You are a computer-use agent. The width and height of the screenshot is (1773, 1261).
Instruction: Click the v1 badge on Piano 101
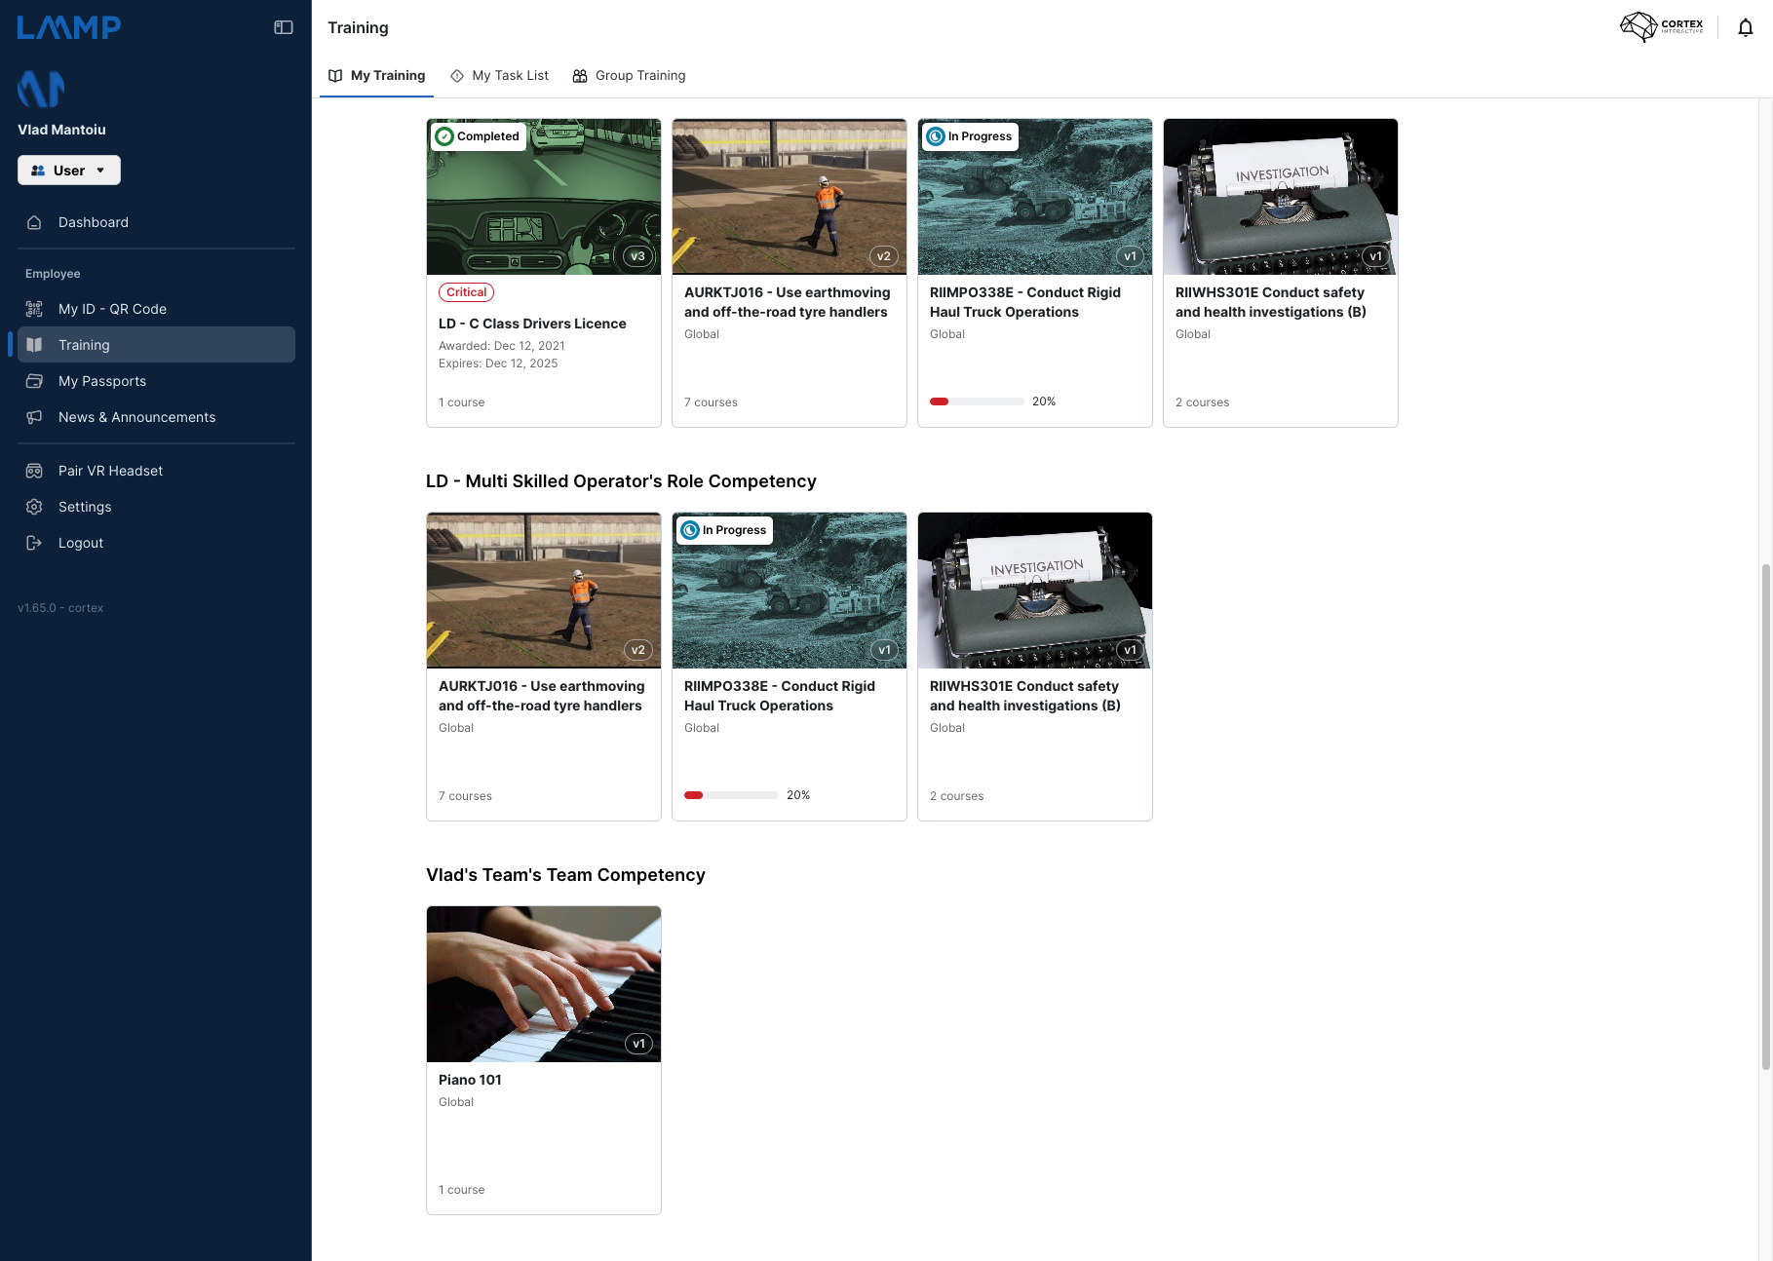638,1044
